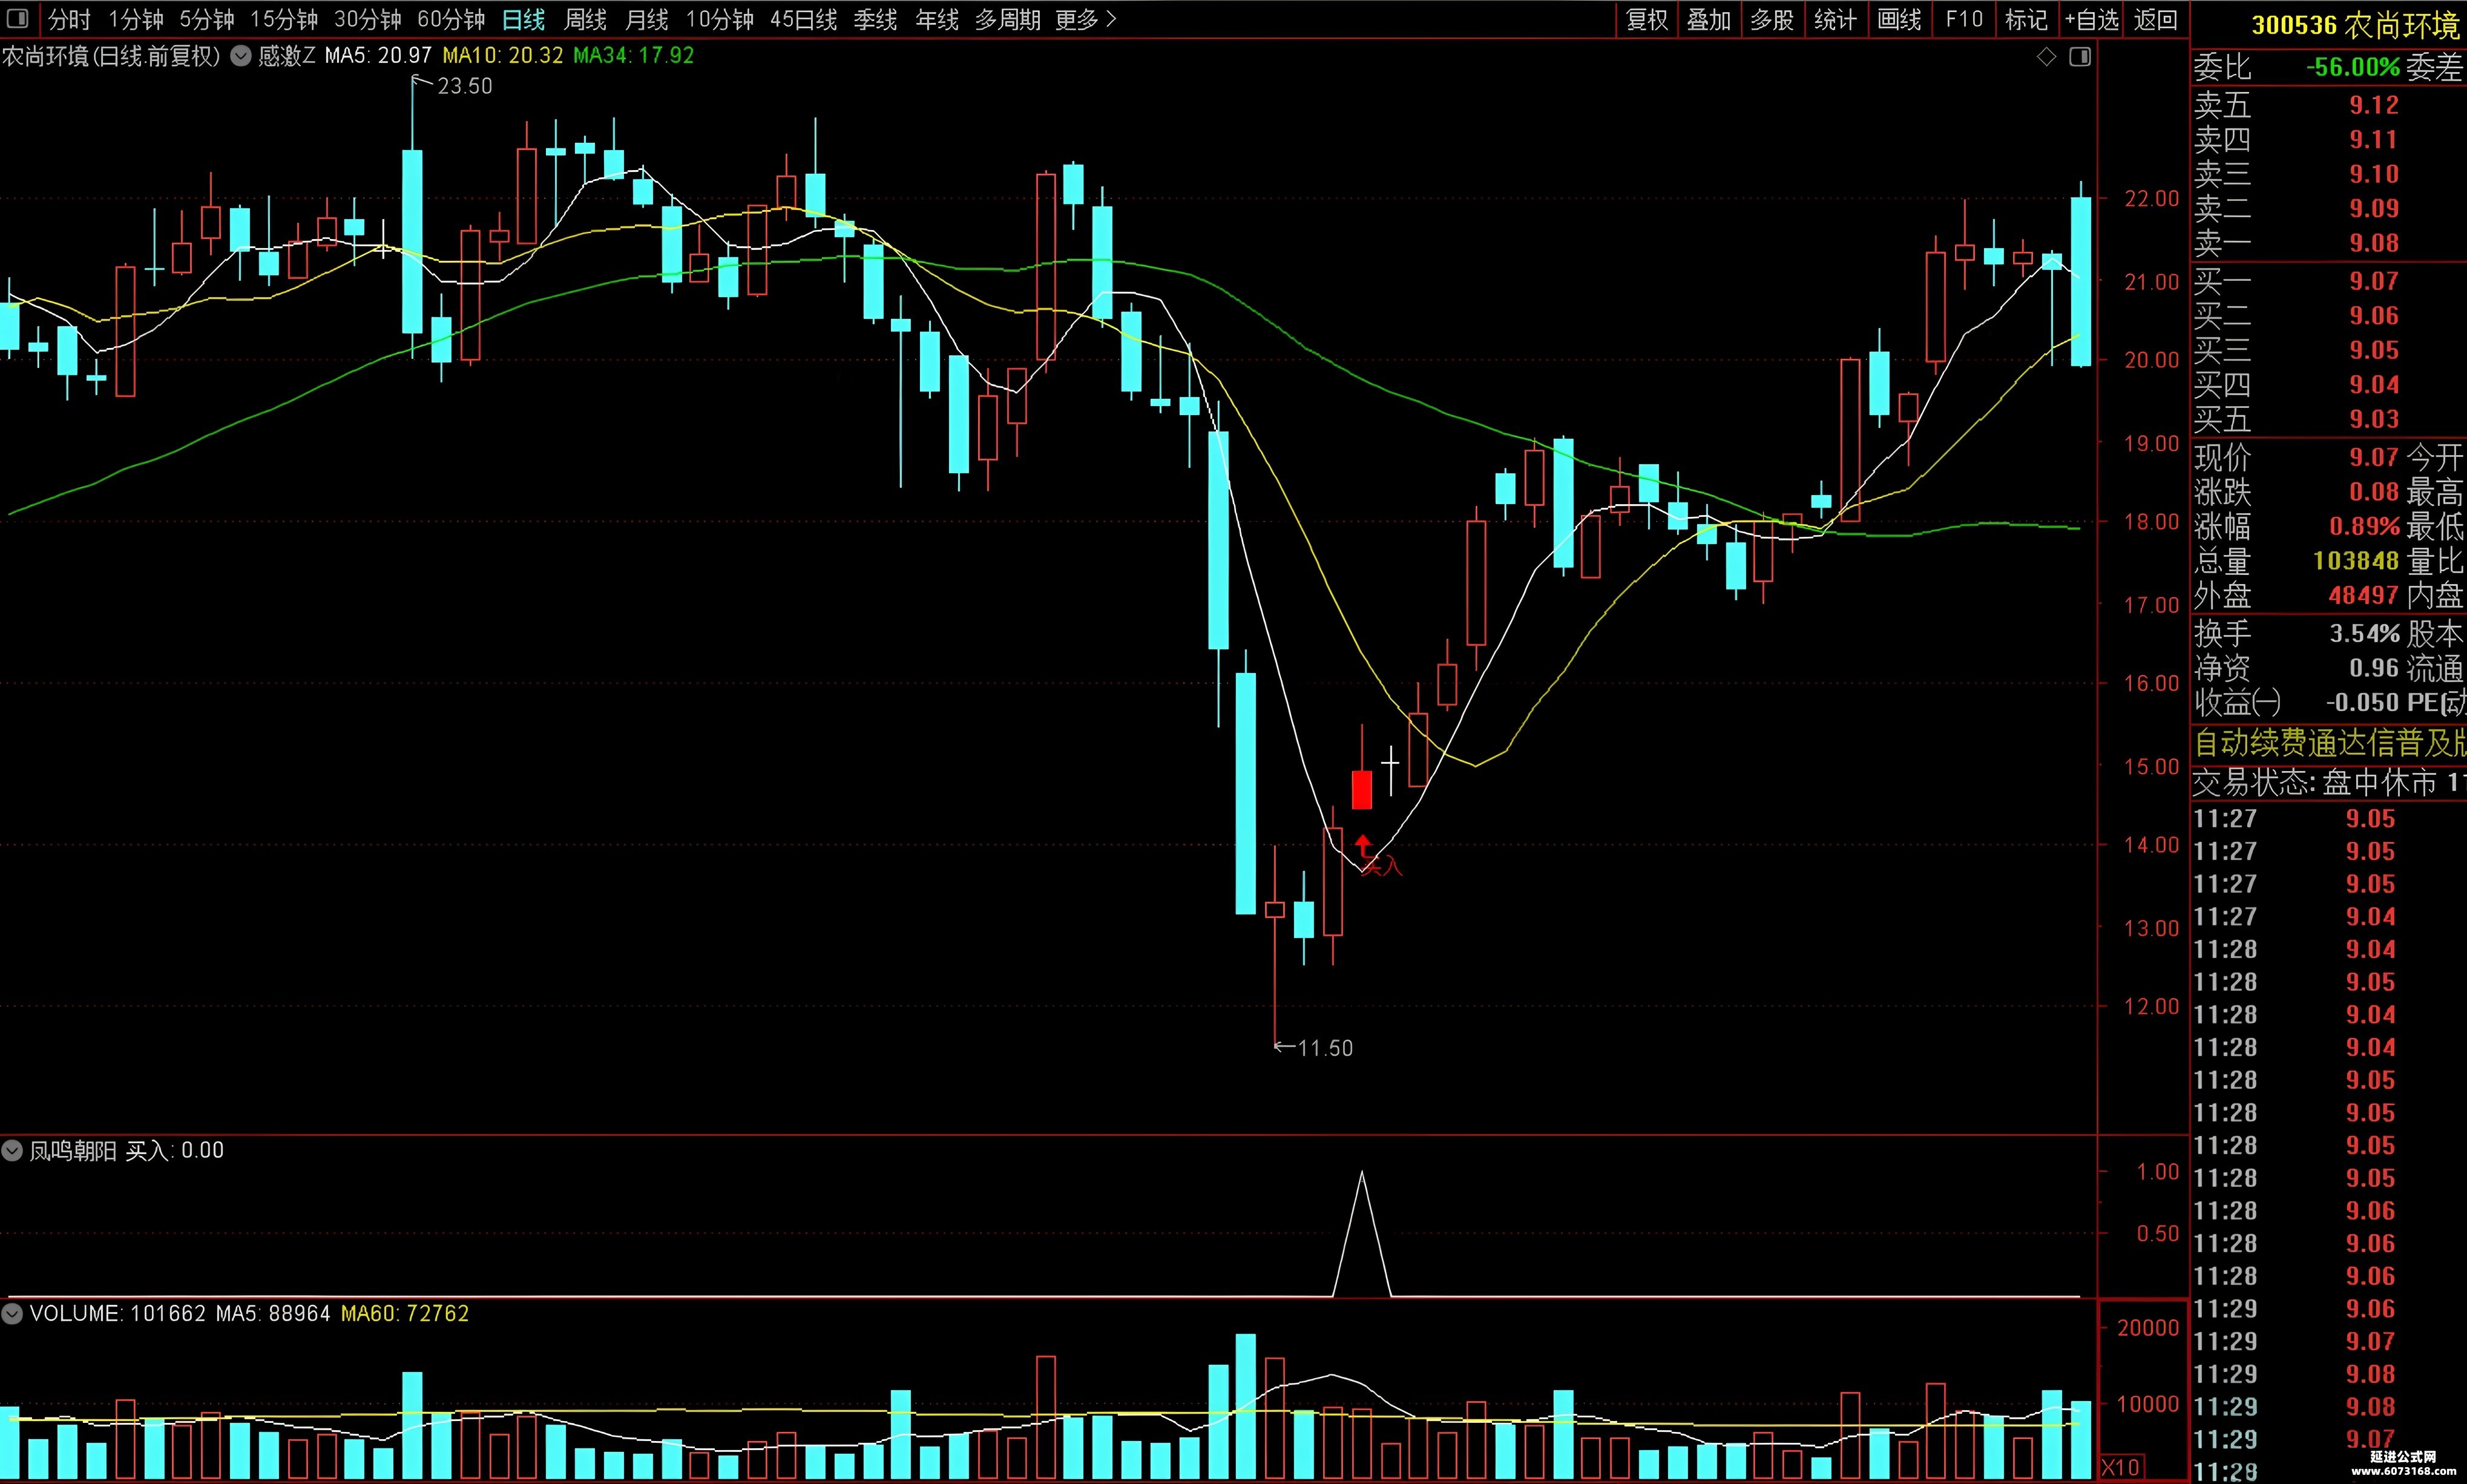Open the 更多 periods expander
2467x1484 pixels.
click(x=1085, y=20)
